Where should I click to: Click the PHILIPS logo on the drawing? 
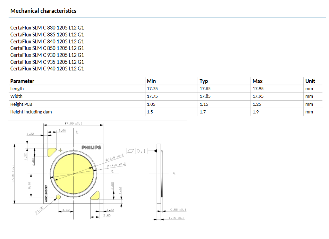click(x=91, y=147)
